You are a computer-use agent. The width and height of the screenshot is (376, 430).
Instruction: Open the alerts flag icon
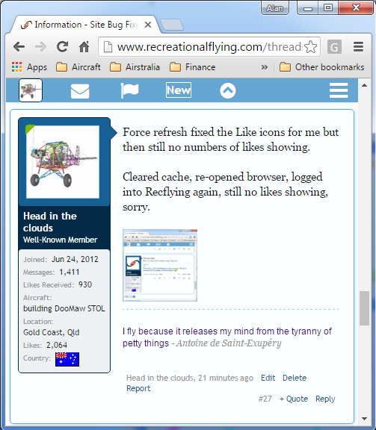click(129, 90)
